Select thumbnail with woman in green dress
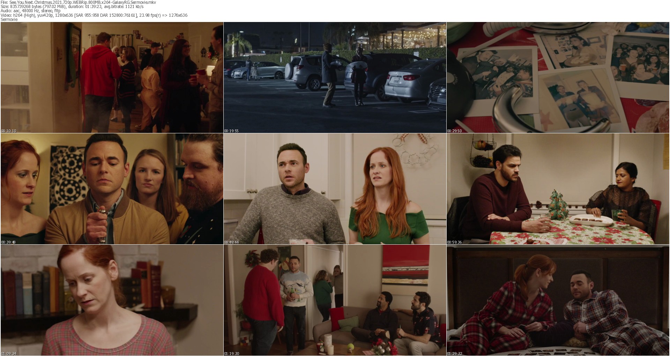Viewport: 670px width, 356px height. (x=335, y=188)
